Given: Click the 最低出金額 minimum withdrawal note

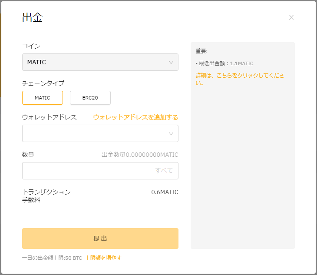Looking at the screenshot, I should [225, 63].
